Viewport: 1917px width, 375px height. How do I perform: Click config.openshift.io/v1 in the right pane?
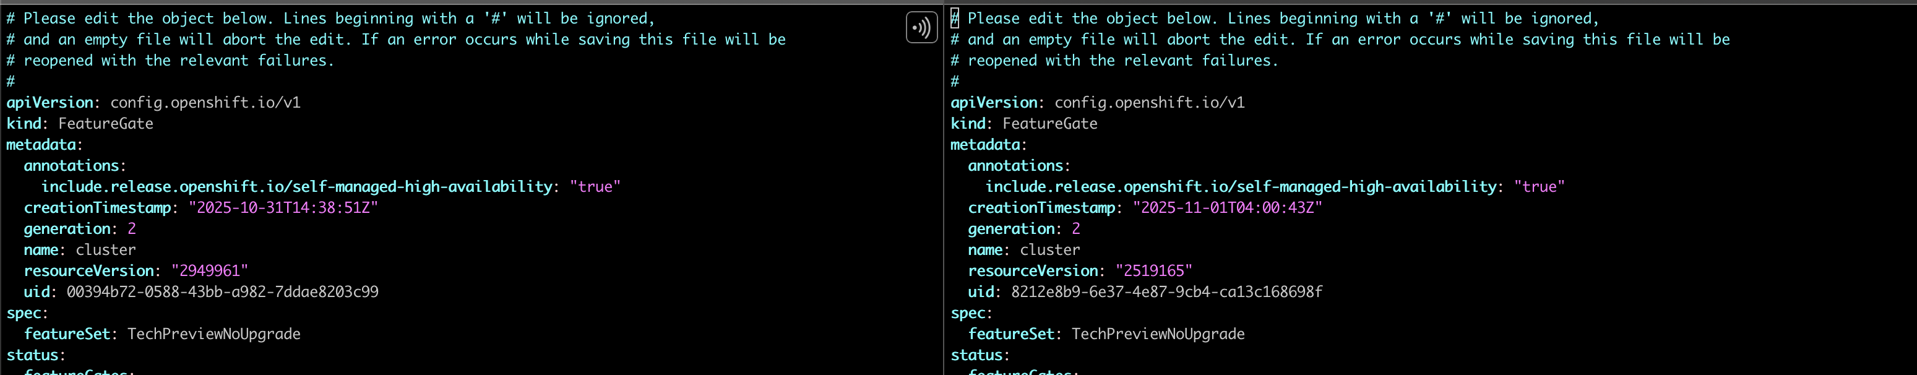tap(1149, 103)
